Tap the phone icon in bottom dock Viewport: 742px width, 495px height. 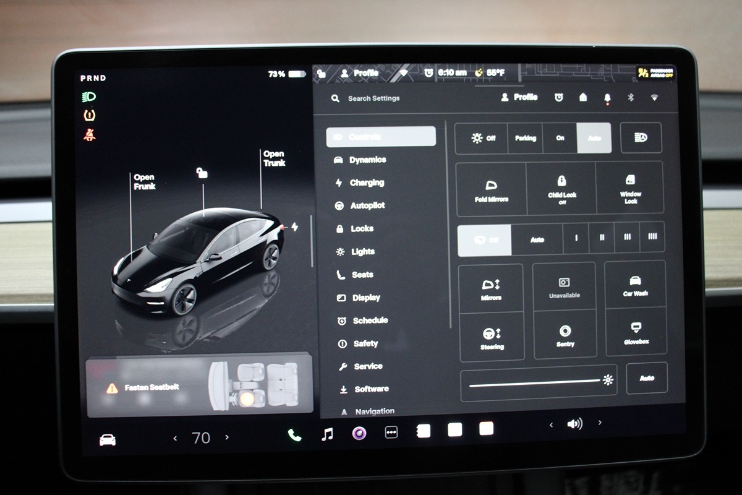point(294,434)
